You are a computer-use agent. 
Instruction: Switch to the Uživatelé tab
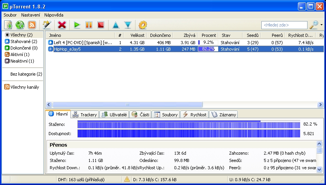point(114,115)
